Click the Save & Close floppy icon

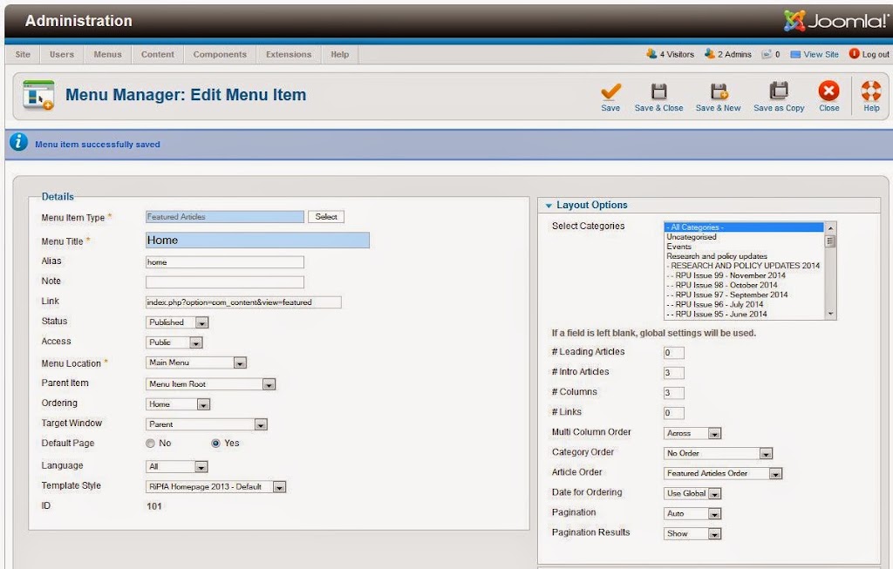point(659,91)
